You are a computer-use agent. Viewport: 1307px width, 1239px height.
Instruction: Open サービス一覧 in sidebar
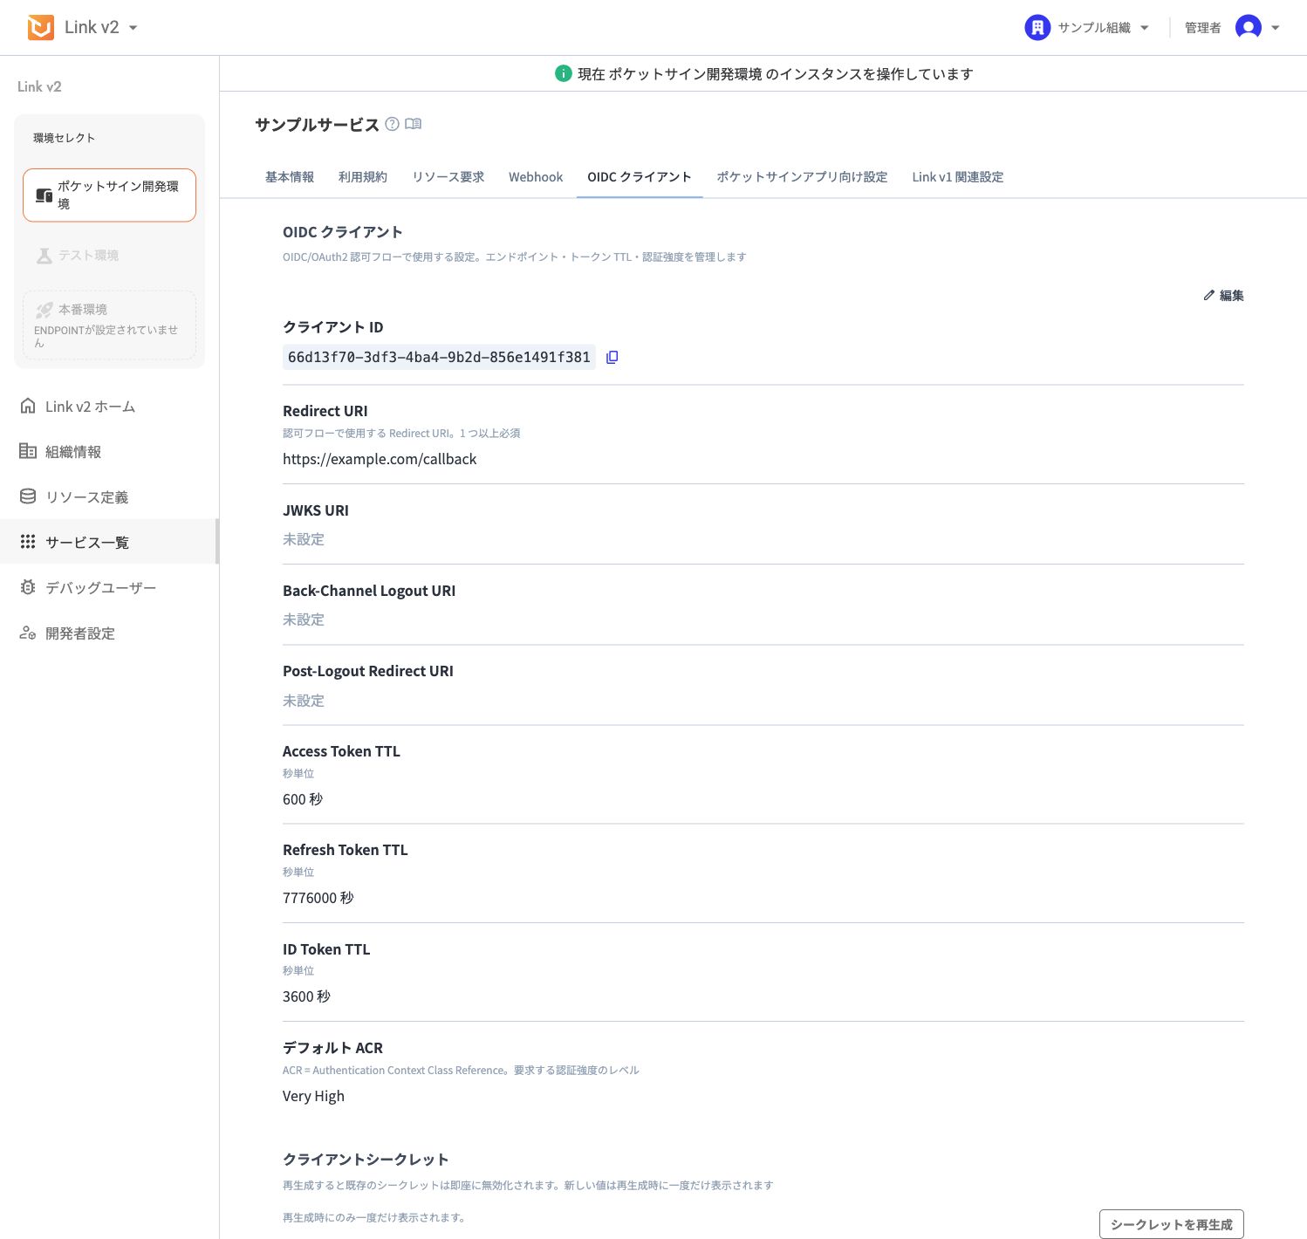point(109,543)
